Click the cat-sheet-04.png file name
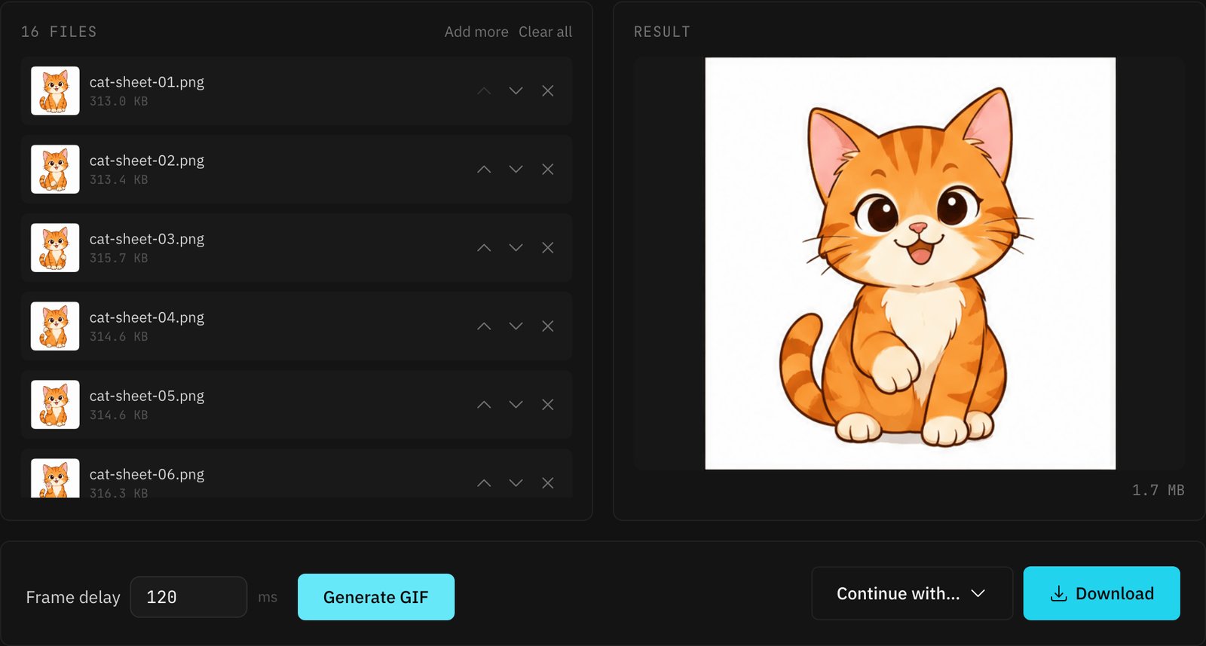Screen dimensions: 1206x646 (147, 317)
